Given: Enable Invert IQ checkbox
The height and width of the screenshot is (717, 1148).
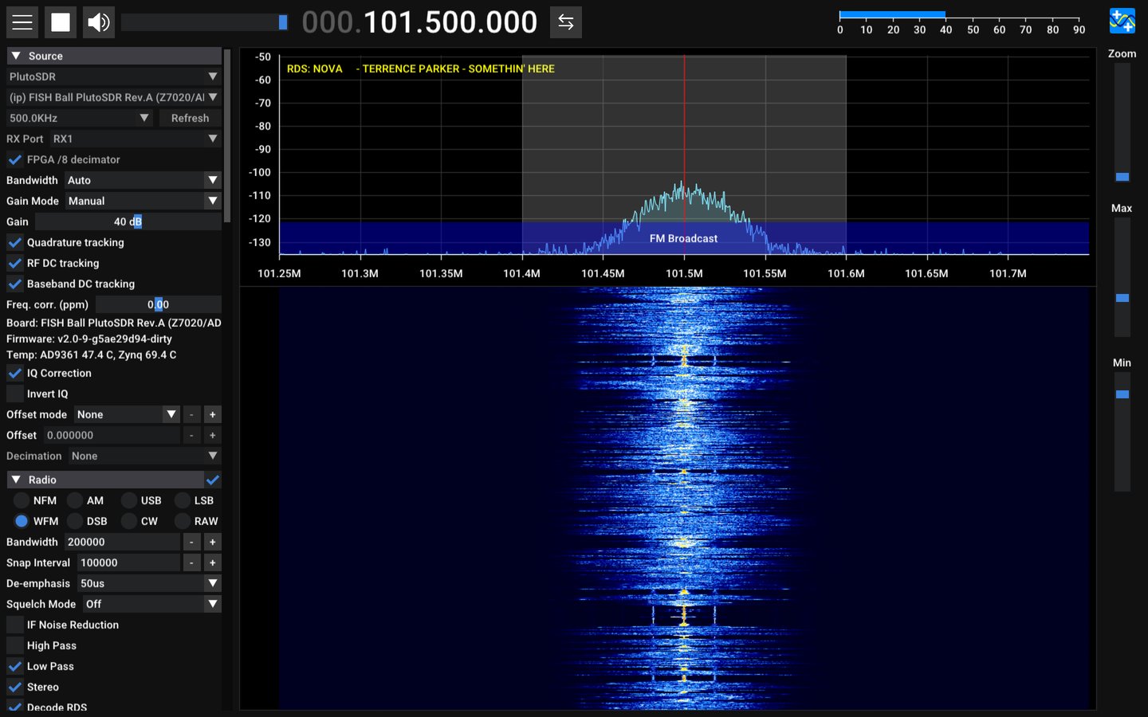Looking at the screenshot, I should pos(15,394).
